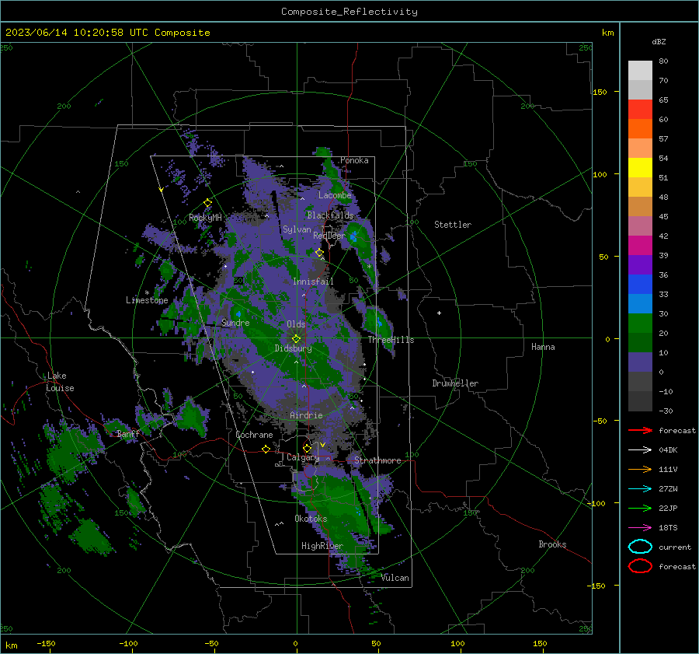
Task: Select the Stettler label
Action: point(453,225)
